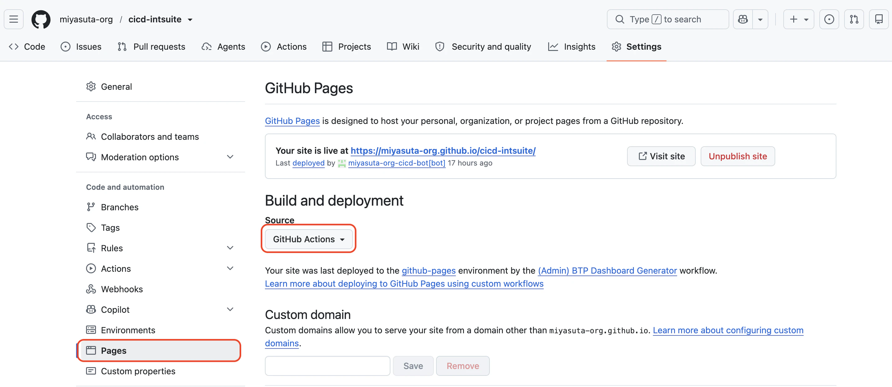Click the Save custom domain button

click(413, 366)
